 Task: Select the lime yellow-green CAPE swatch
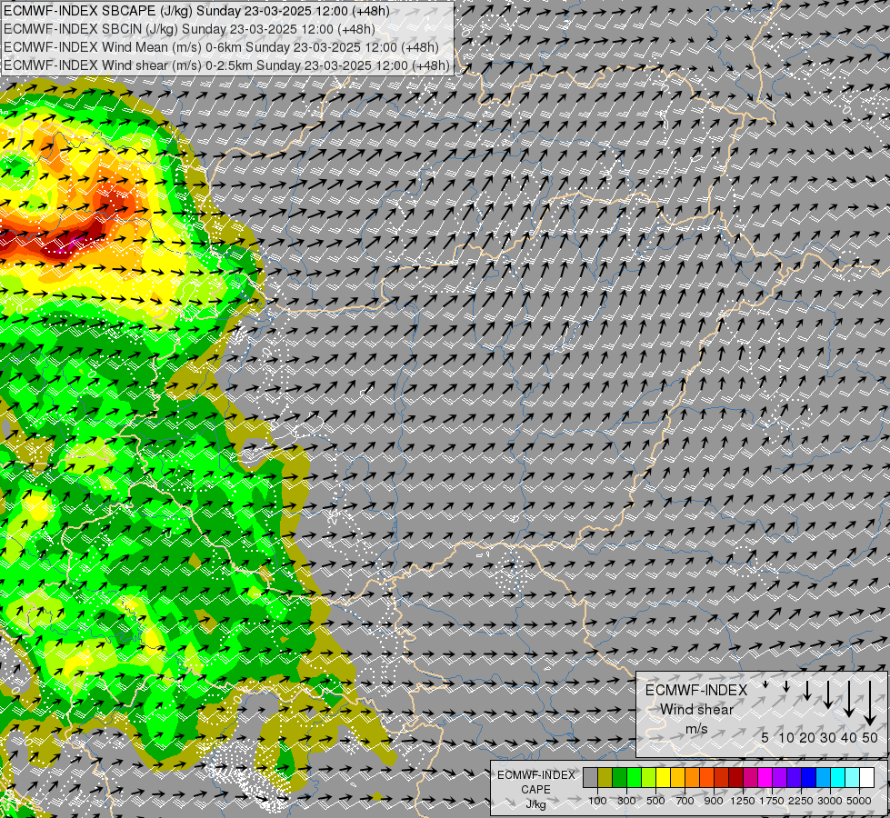649,777
